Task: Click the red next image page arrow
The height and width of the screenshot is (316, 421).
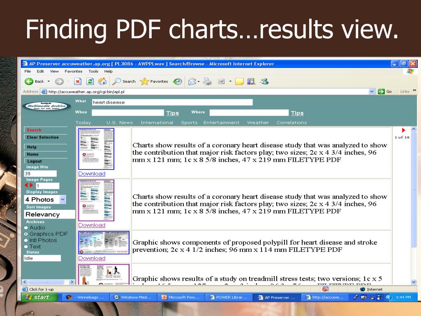Action: coord(31,185)
